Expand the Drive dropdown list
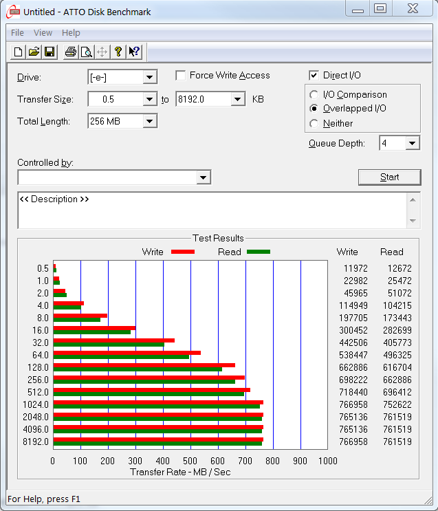This screenshot has height=511, width=438. 150,78
